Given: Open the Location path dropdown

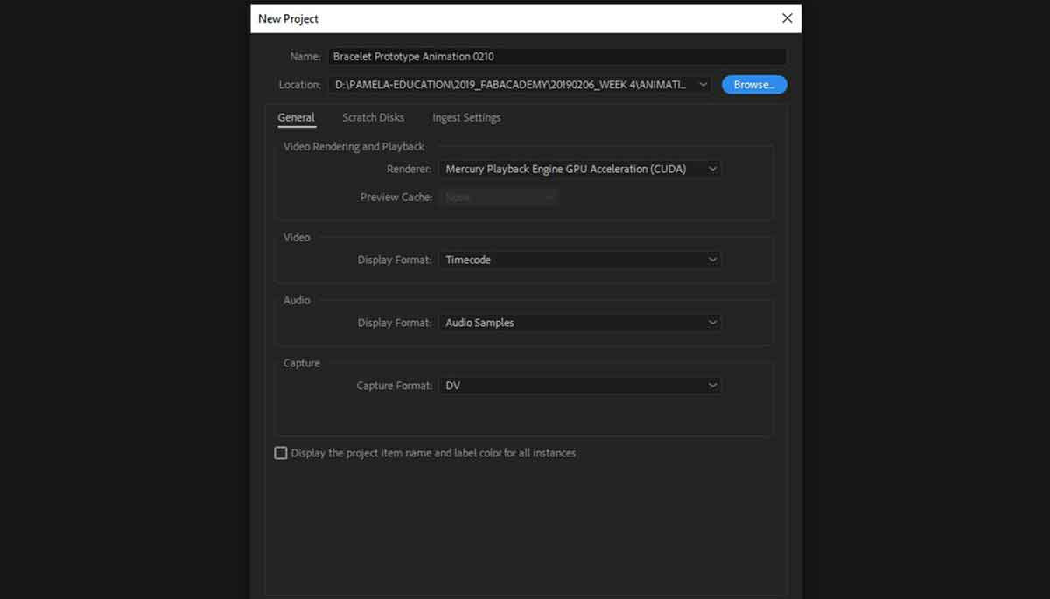Looking at the screenshot, I should [x=703, y=85].
